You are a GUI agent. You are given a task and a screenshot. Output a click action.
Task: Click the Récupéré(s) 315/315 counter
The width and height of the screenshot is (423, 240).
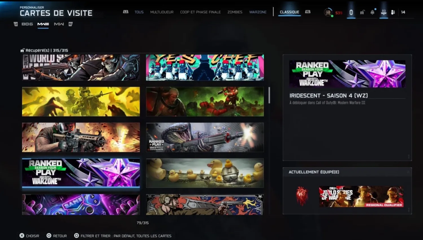tap(47, 50)
